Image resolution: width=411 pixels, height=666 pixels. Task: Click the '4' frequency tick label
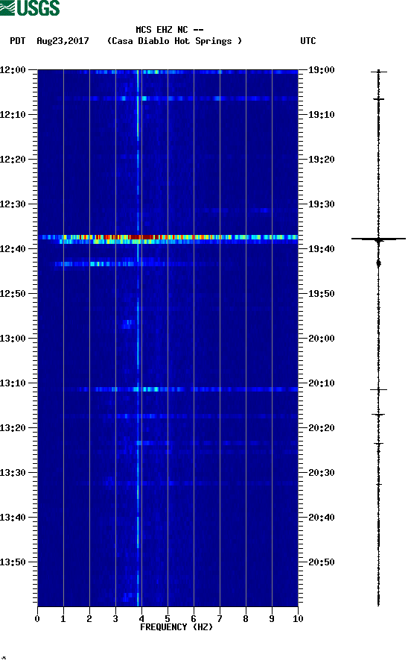(141, 619)
